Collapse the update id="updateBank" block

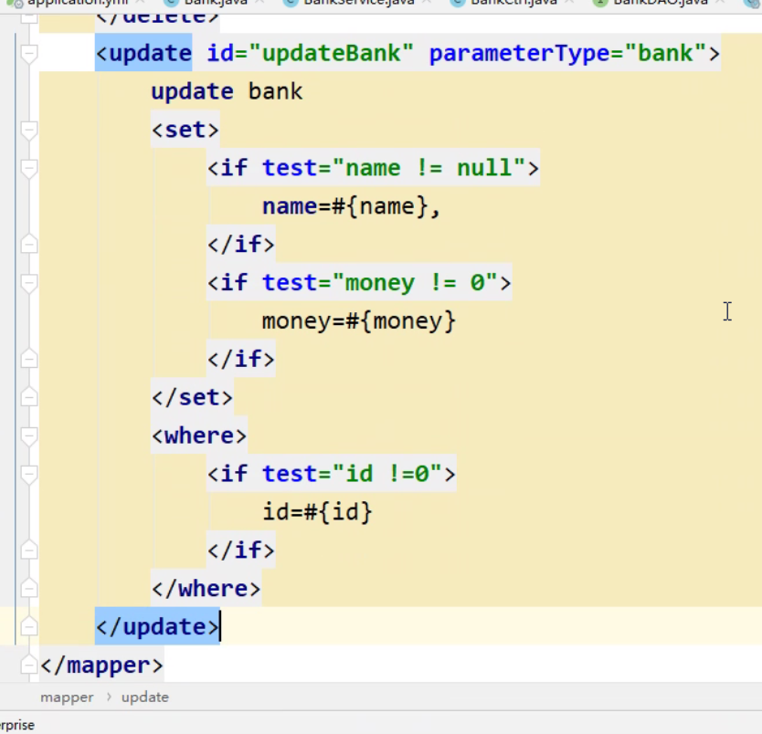(29, 53)
